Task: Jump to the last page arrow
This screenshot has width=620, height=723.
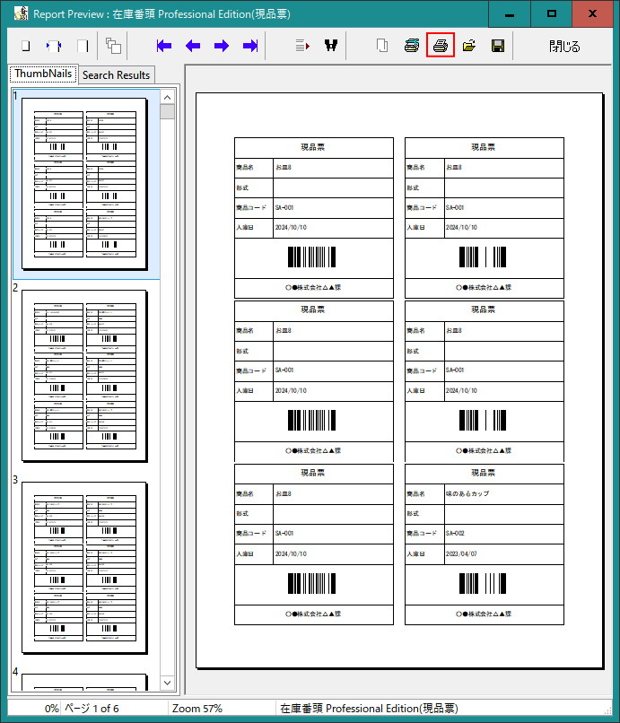Action: pyautogui.click(x=250, y=46)
